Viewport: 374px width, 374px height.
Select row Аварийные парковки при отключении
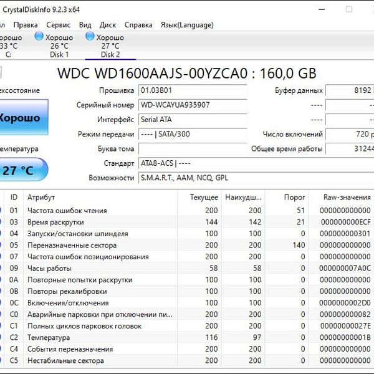(187, 314)
